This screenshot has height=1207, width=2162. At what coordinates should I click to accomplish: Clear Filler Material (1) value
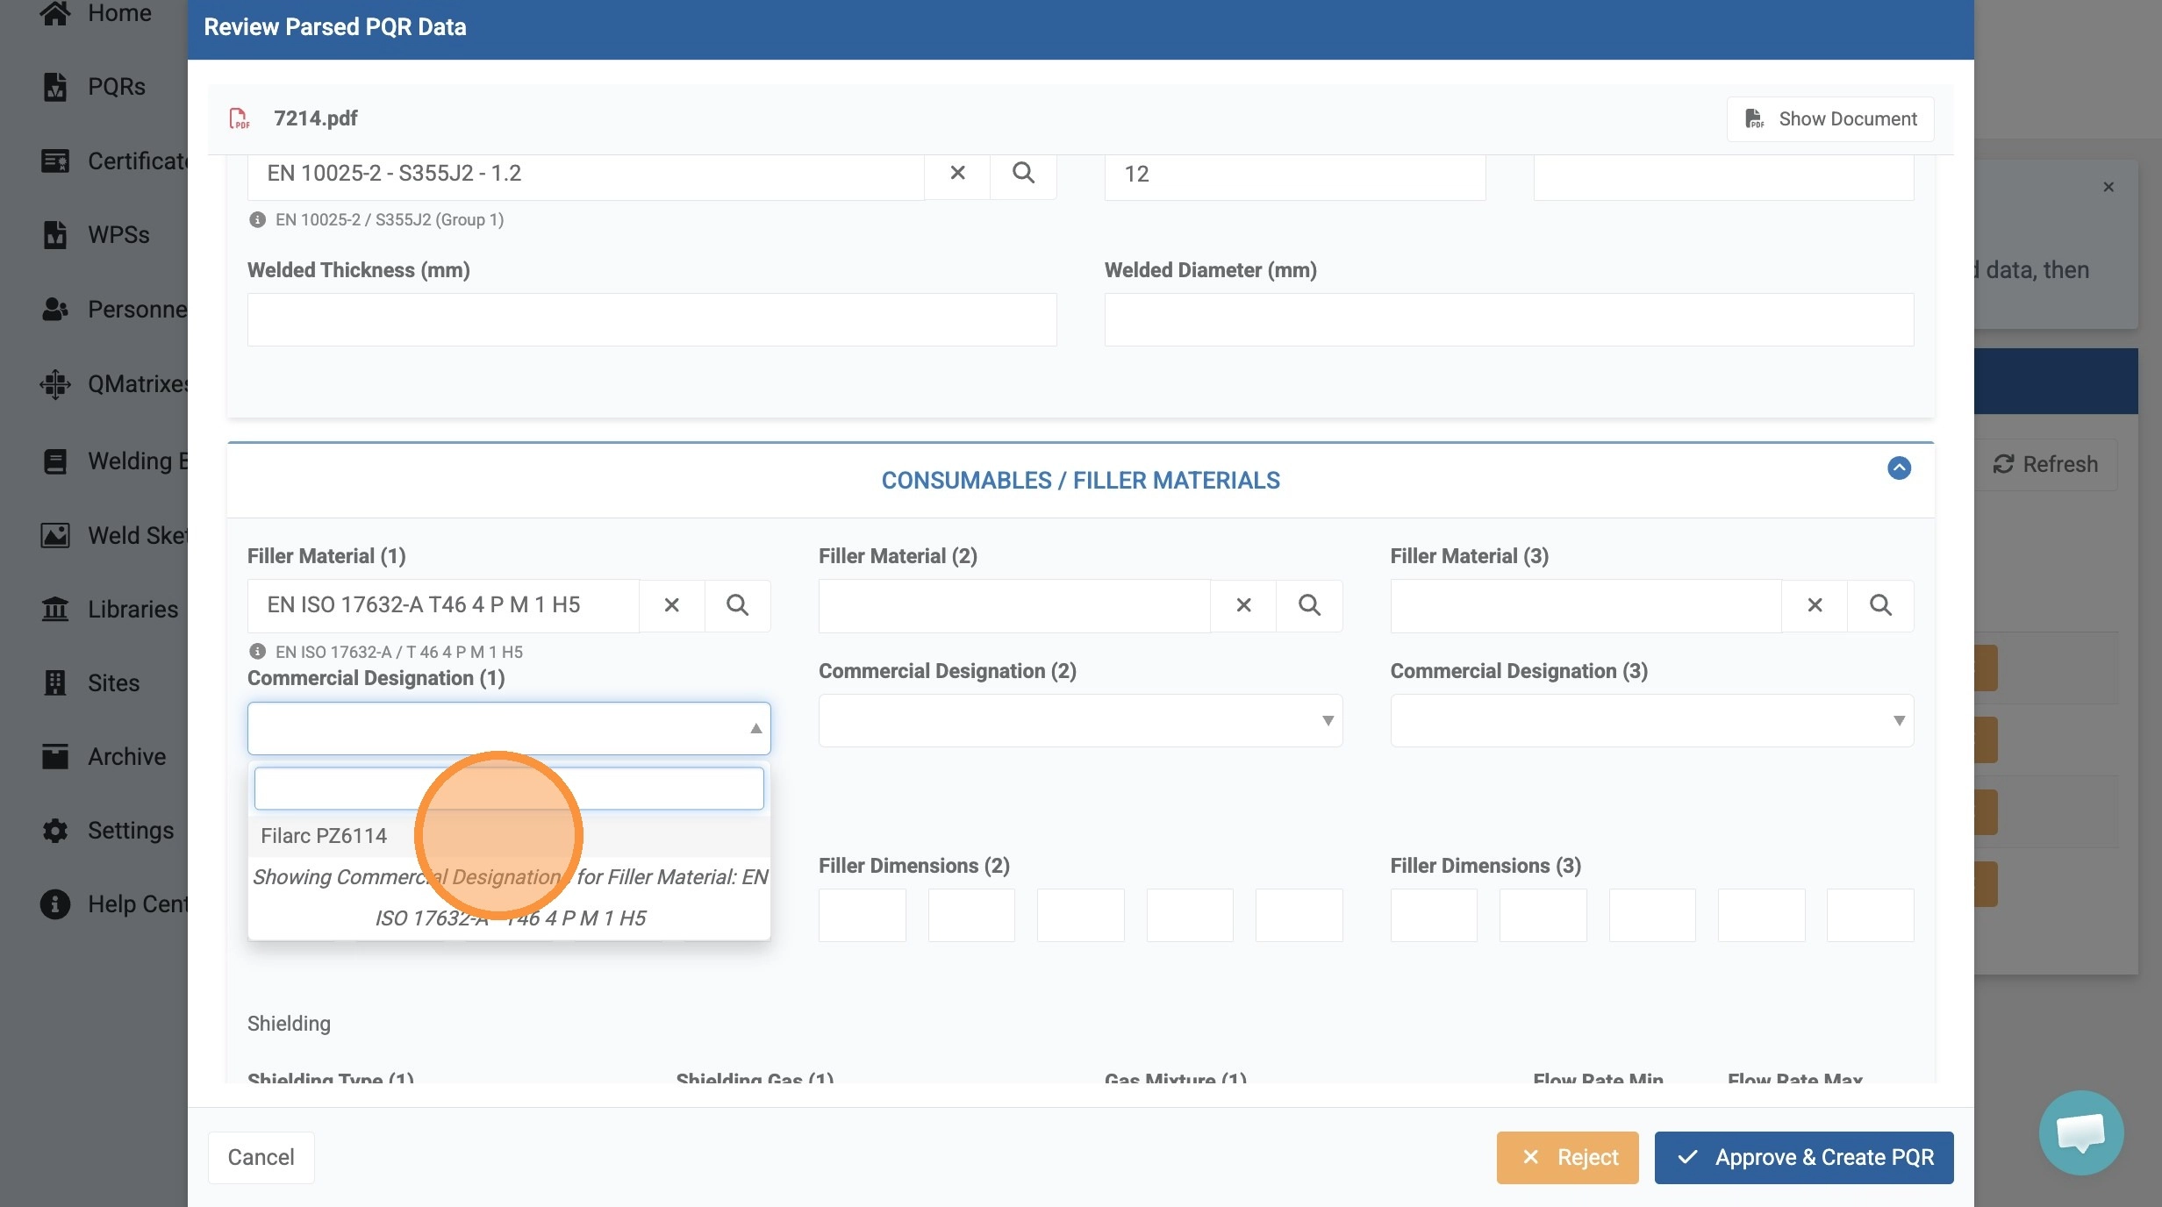click(x=672, y=605)
